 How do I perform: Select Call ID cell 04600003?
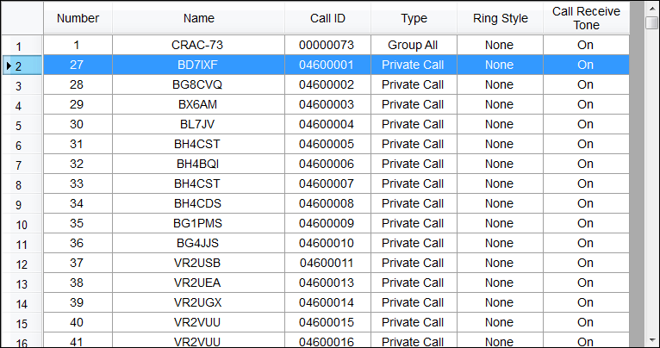[327, 104]
